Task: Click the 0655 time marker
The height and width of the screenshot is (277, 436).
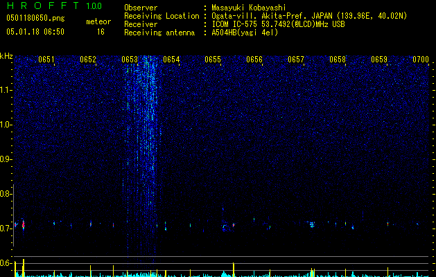Action: [x=213, y=60]
